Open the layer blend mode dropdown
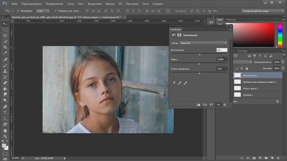 click(243, 62)
